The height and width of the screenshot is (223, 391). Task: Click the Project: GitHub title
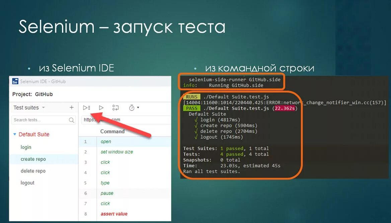point(32,94)
